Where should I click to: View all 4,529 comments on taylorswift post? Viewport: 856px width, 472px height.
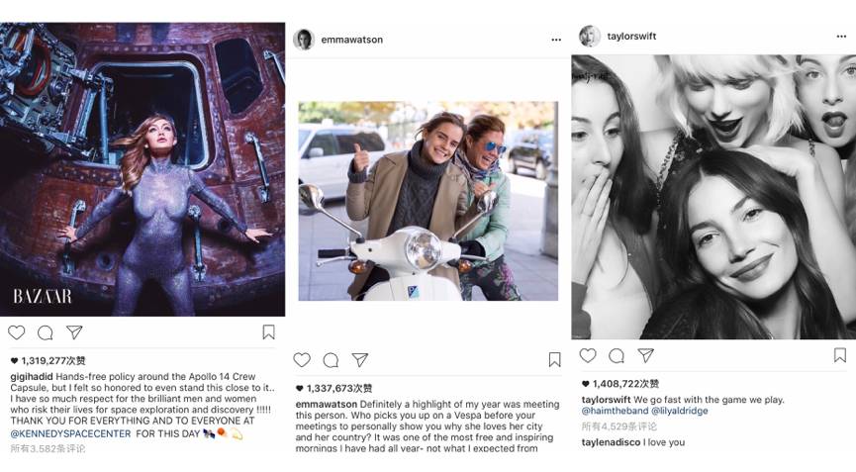tap(619, 425)
